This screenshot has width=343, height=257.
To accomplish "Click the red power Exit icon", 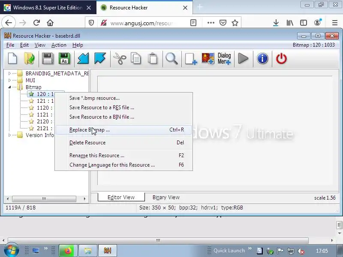I will click(x=281, y=59).
